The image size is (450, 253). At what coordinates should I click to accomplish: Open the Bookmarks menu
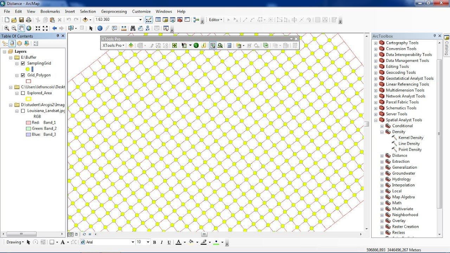point(50,12)
